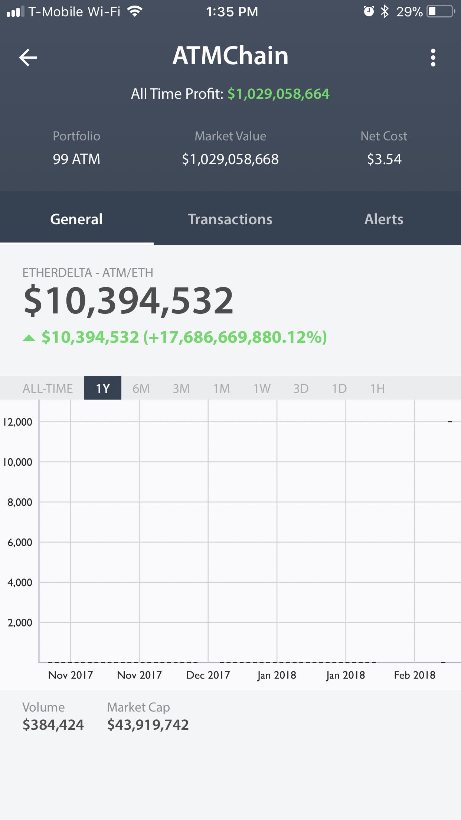This screenshot has width=461, height=820.
Task: Tap the 29% battery percentage
Action: coord(409,12)
